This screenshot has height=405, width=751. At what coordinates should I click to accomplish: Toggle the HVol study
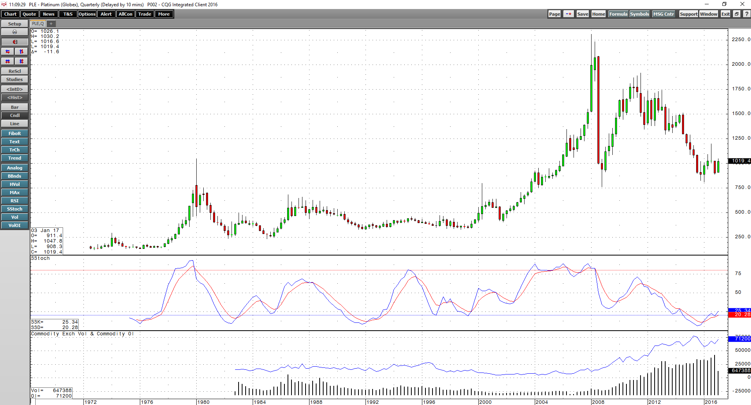pyautogui.click(x=14, y=184)
